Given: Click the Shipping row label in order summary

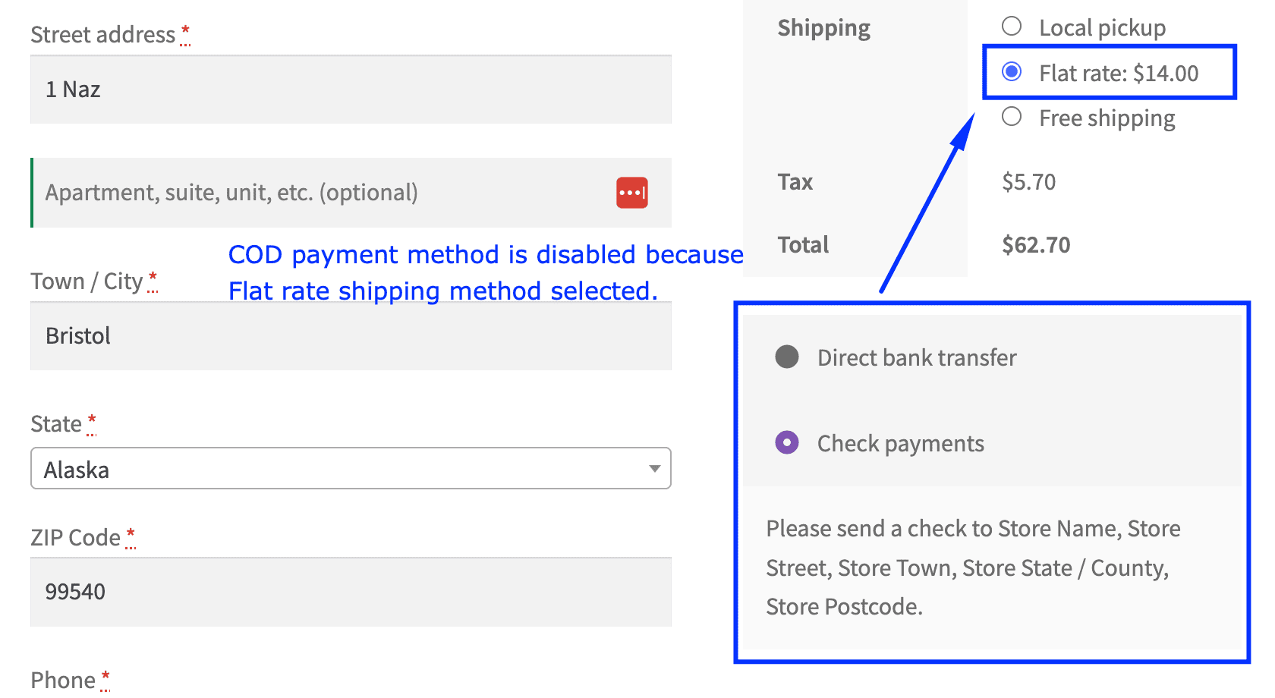Looking at the screenshot, I should click(x=823, y=27).
